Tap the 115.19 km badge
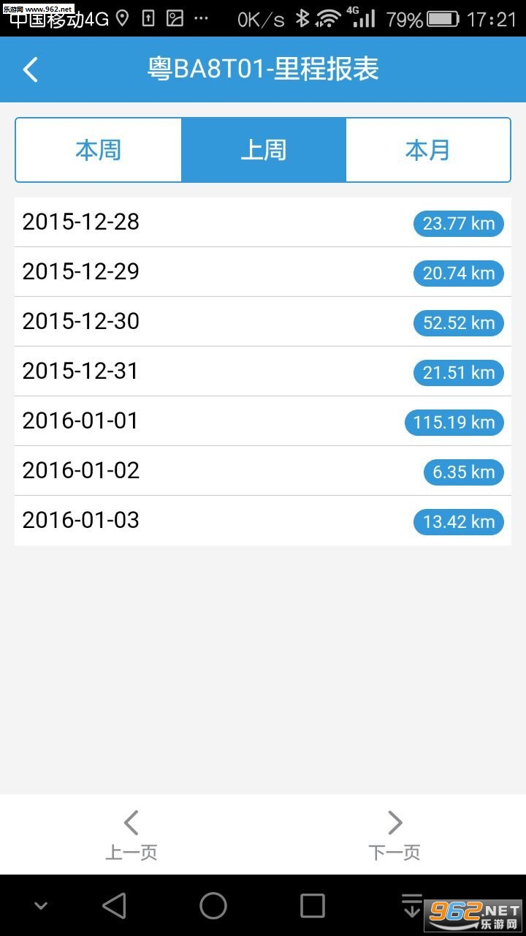This screenshot has height=936, width=526. [454, 423]
